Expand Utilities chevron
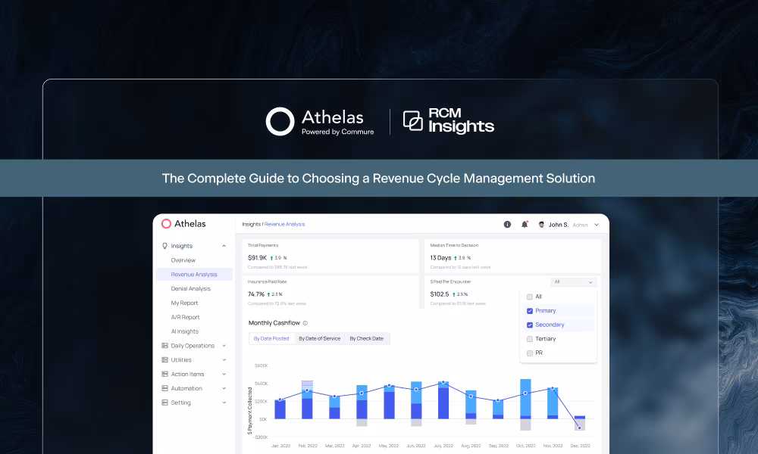Screen dimensions: 758x454 click(224, 360)
